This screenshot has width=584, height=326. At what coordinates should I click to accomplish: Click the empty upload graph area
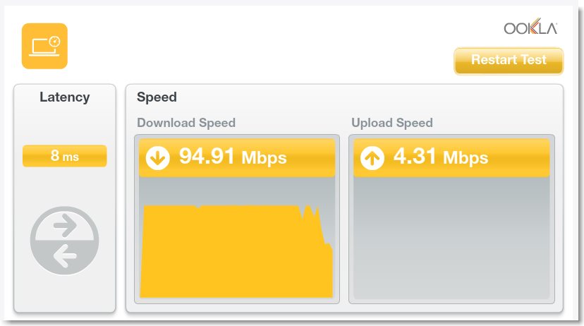451,240
